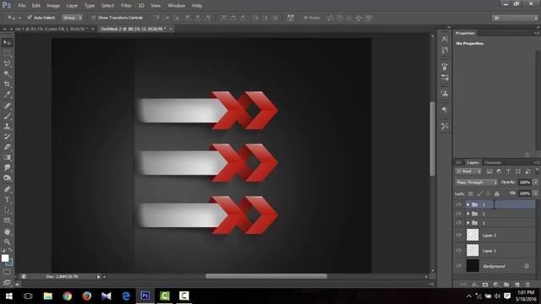Screen dimensions: 541x304
Task: Select the Rectangular Marquee tool
Action: pos(7,54)
